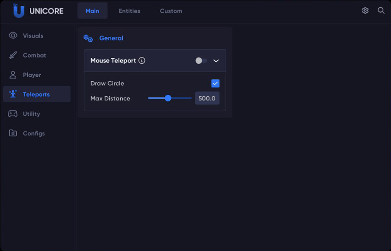Image resolution: width=391 pixels, height=251 pixels.
Task: Select the Utility gamepad icon
Action: (13, 114)
